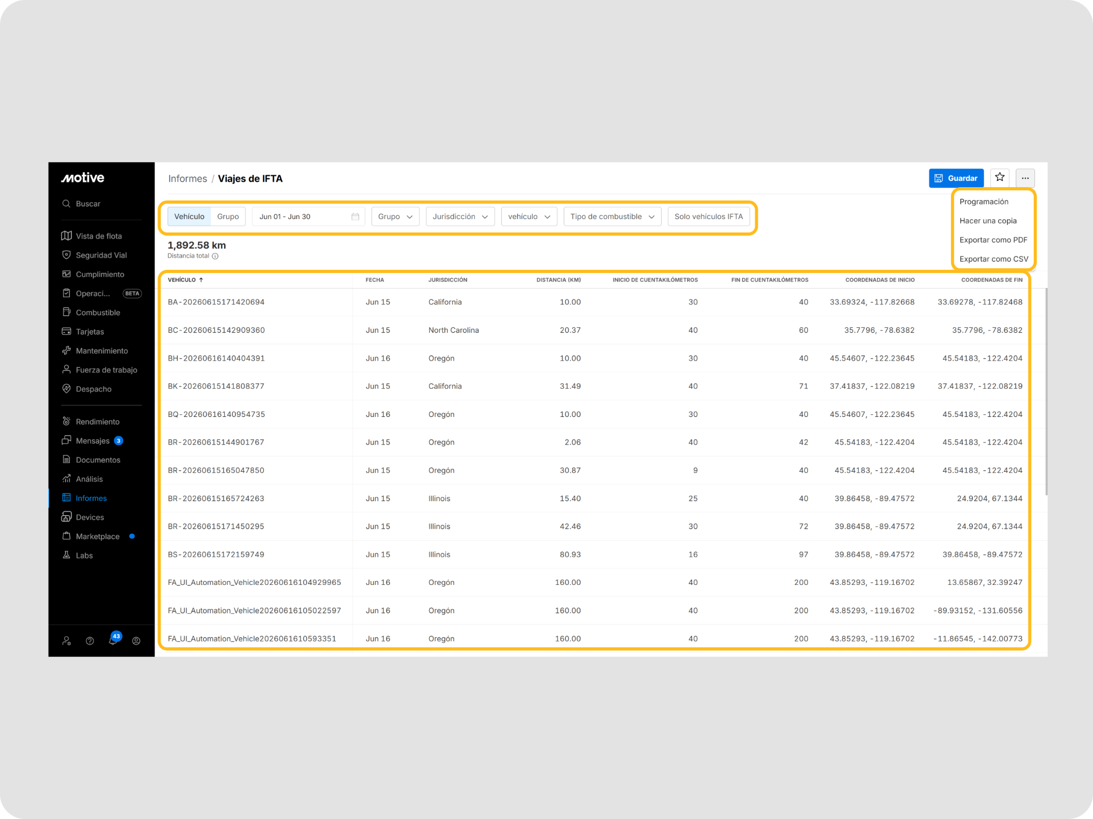
Task: Switch to Grupo view toggle
Action: click(x=228, y=216)
